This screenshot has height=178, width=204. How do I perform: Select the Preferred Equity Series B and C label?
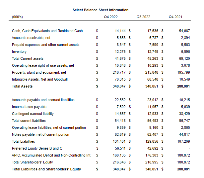37,148
